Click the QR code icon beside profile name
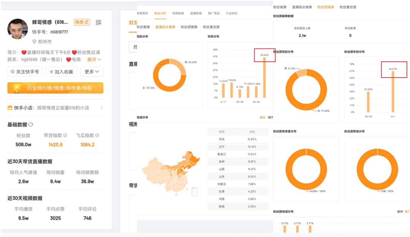Image resolution: width=410 pixels, height=237 pixels. (99, 22)
